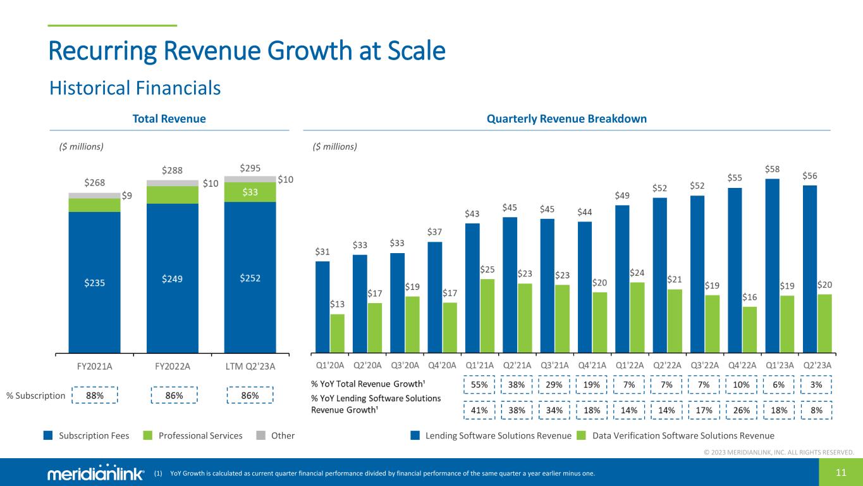This screenshot has width=863, height=486.
Task: Click the green Professional Services legend swatch
Action: (x=147, y=435)
